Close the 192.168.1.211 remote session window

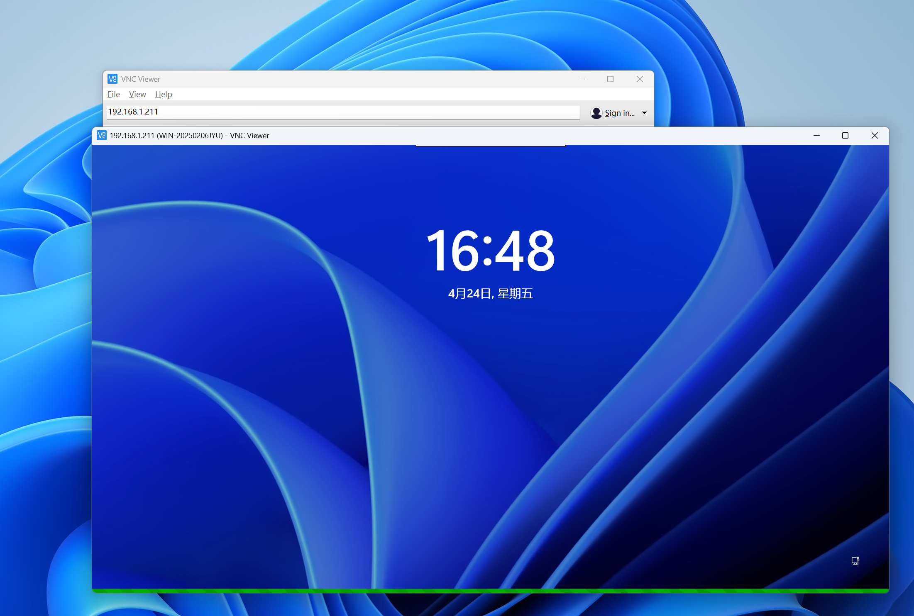pyautogui.click(x=875, y=135)
